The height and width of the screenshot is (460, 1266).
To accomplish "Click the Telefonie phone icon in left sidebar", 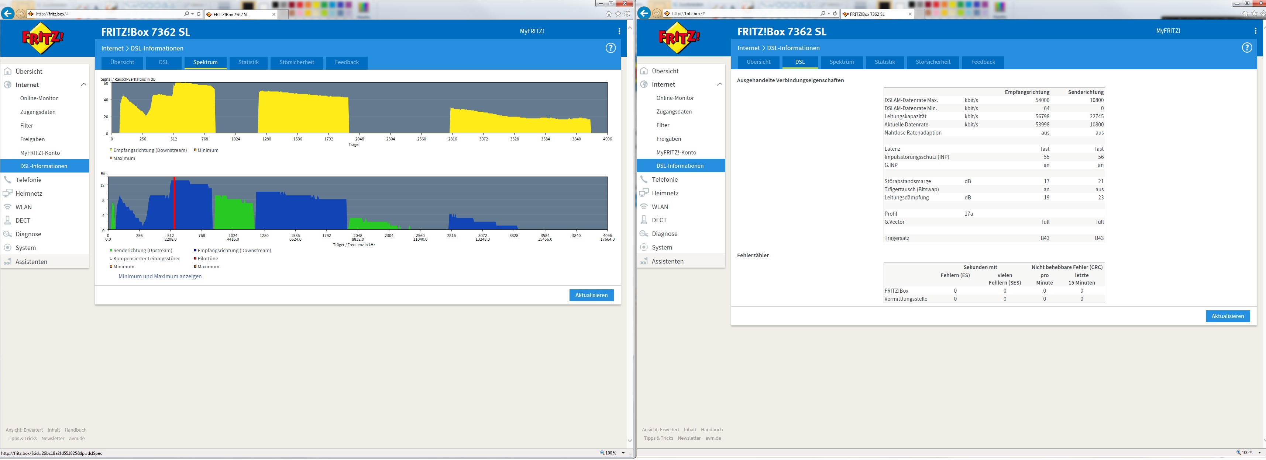I will (x=7, y=180).
